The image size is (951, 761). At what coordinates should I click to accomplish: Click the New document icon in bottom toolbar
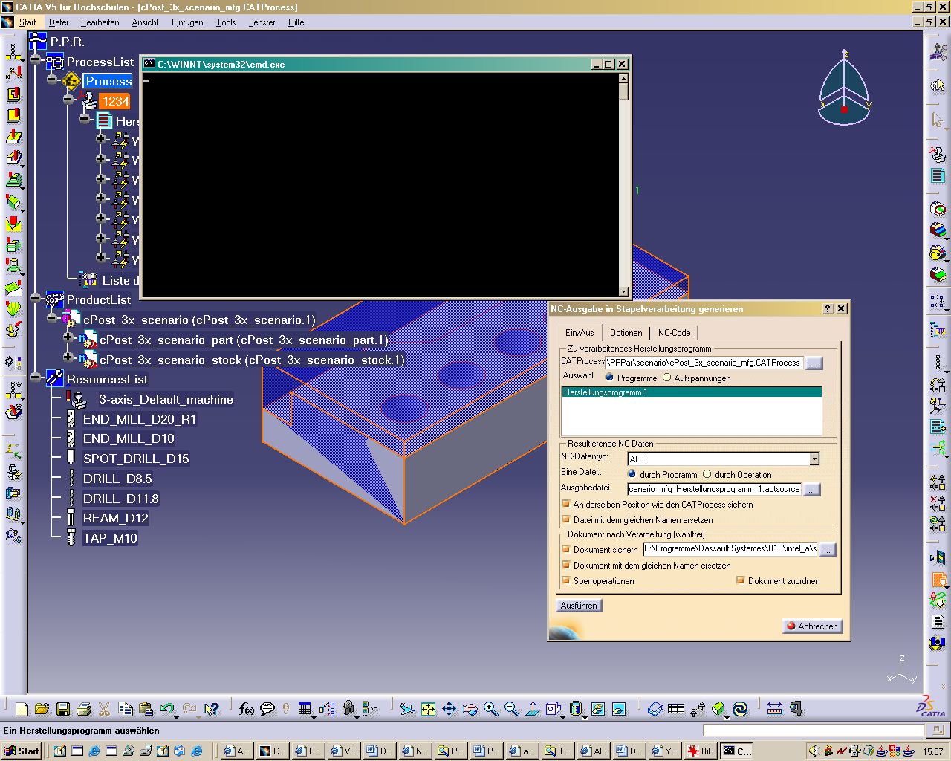coord(22,709)
